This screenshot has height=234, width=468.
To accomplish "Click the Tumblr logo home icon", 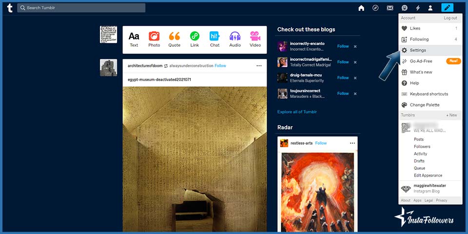I will coord(9,8).
